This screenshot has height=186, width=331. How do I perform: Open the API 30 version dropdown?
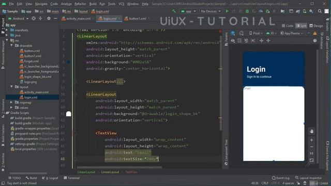[x=271, y=33]
